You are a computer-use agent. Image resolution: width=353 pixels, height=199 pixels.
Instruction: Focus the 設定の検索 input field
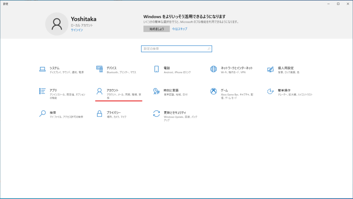176,49
